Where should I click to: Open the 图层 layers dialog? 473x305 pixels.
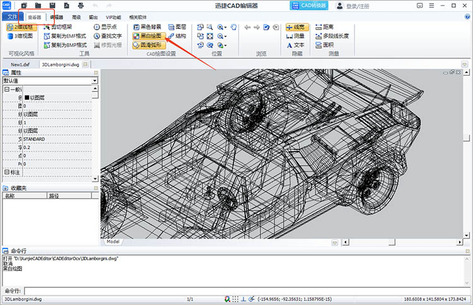177,27
